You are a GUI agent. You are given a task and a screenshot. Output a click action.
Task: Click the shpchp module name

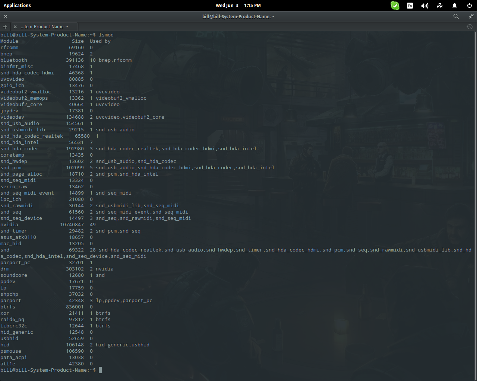tap(9, 294)
